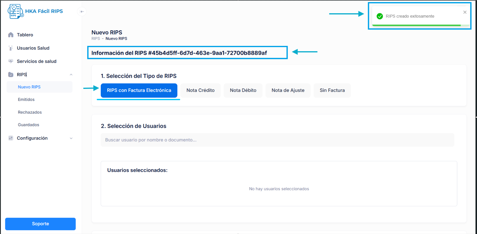Choose the Nota Débito option

[243, 90]
